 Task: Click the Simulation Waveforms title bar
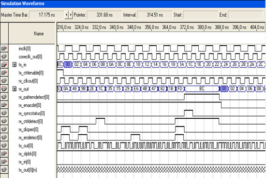133,4
